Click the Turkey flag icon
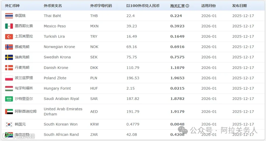The image size is (266, 141). (x=9, y=36)
